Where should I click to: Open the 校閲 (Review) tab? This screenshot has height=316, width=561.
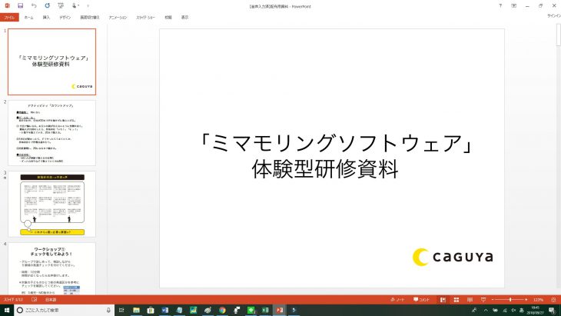(x=168, y=17)
